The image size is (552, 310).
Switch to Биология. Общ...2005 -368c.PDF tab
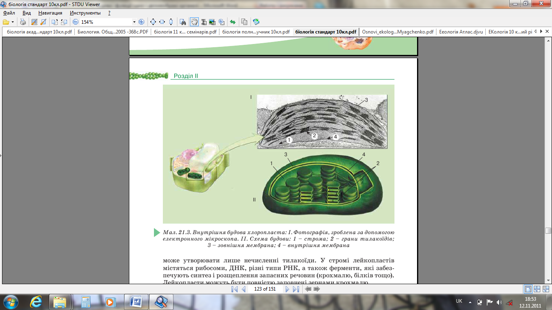coord(113,32)
